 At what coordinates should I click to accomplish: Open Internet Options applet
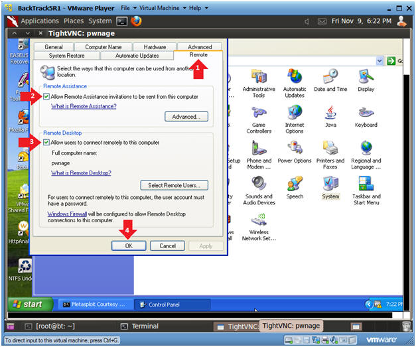coord(295,119)
